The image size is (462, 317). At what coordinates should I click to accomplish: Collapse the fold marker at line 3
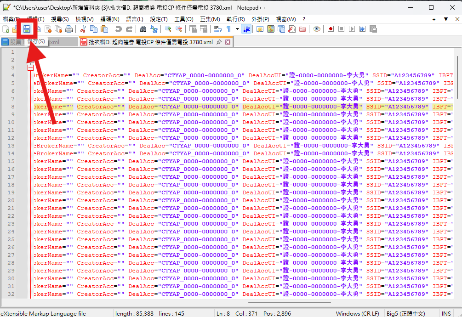coord(31,68)
